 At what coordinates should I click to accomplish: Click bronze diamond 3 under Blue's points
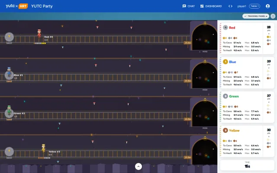click(x=269, y=78)
